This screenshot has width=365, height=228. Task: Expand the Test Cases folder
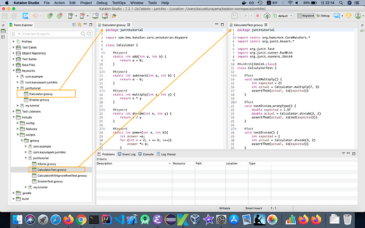14,47
